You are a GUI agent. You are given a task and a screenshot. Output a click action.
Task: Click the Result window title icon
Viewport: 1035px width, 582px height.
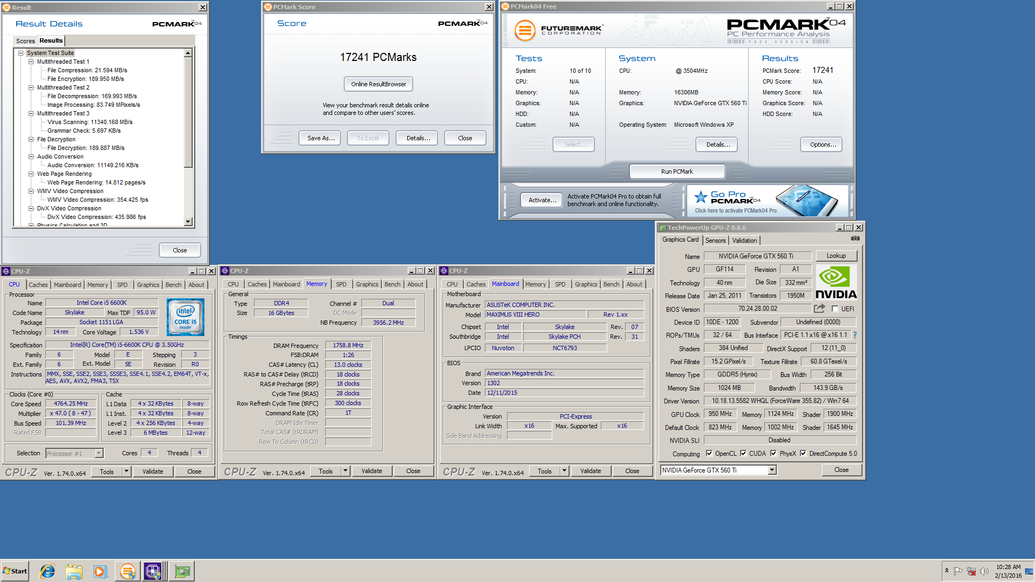click(6, 8)
